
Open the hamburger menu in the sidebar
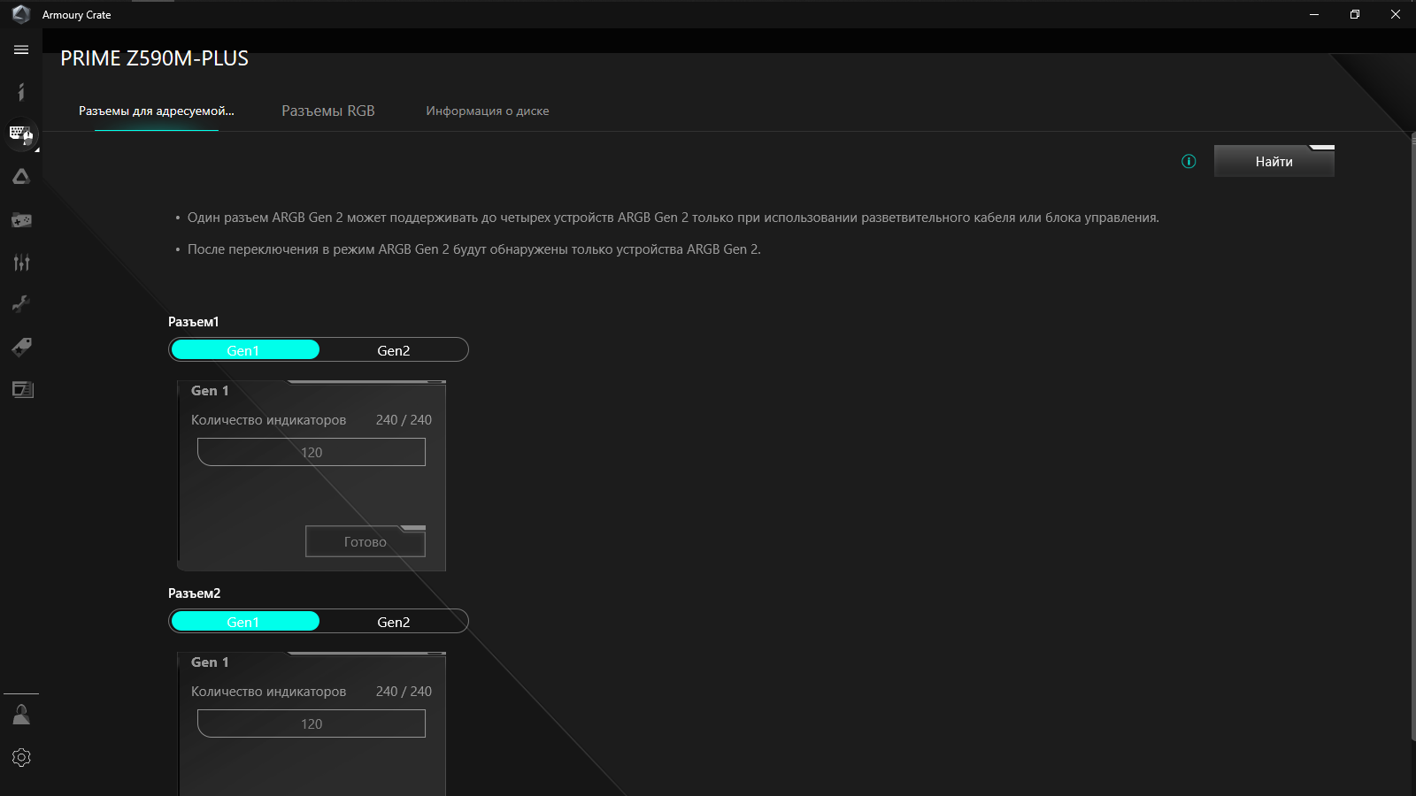pyautogui.click(x=21, y=50)
